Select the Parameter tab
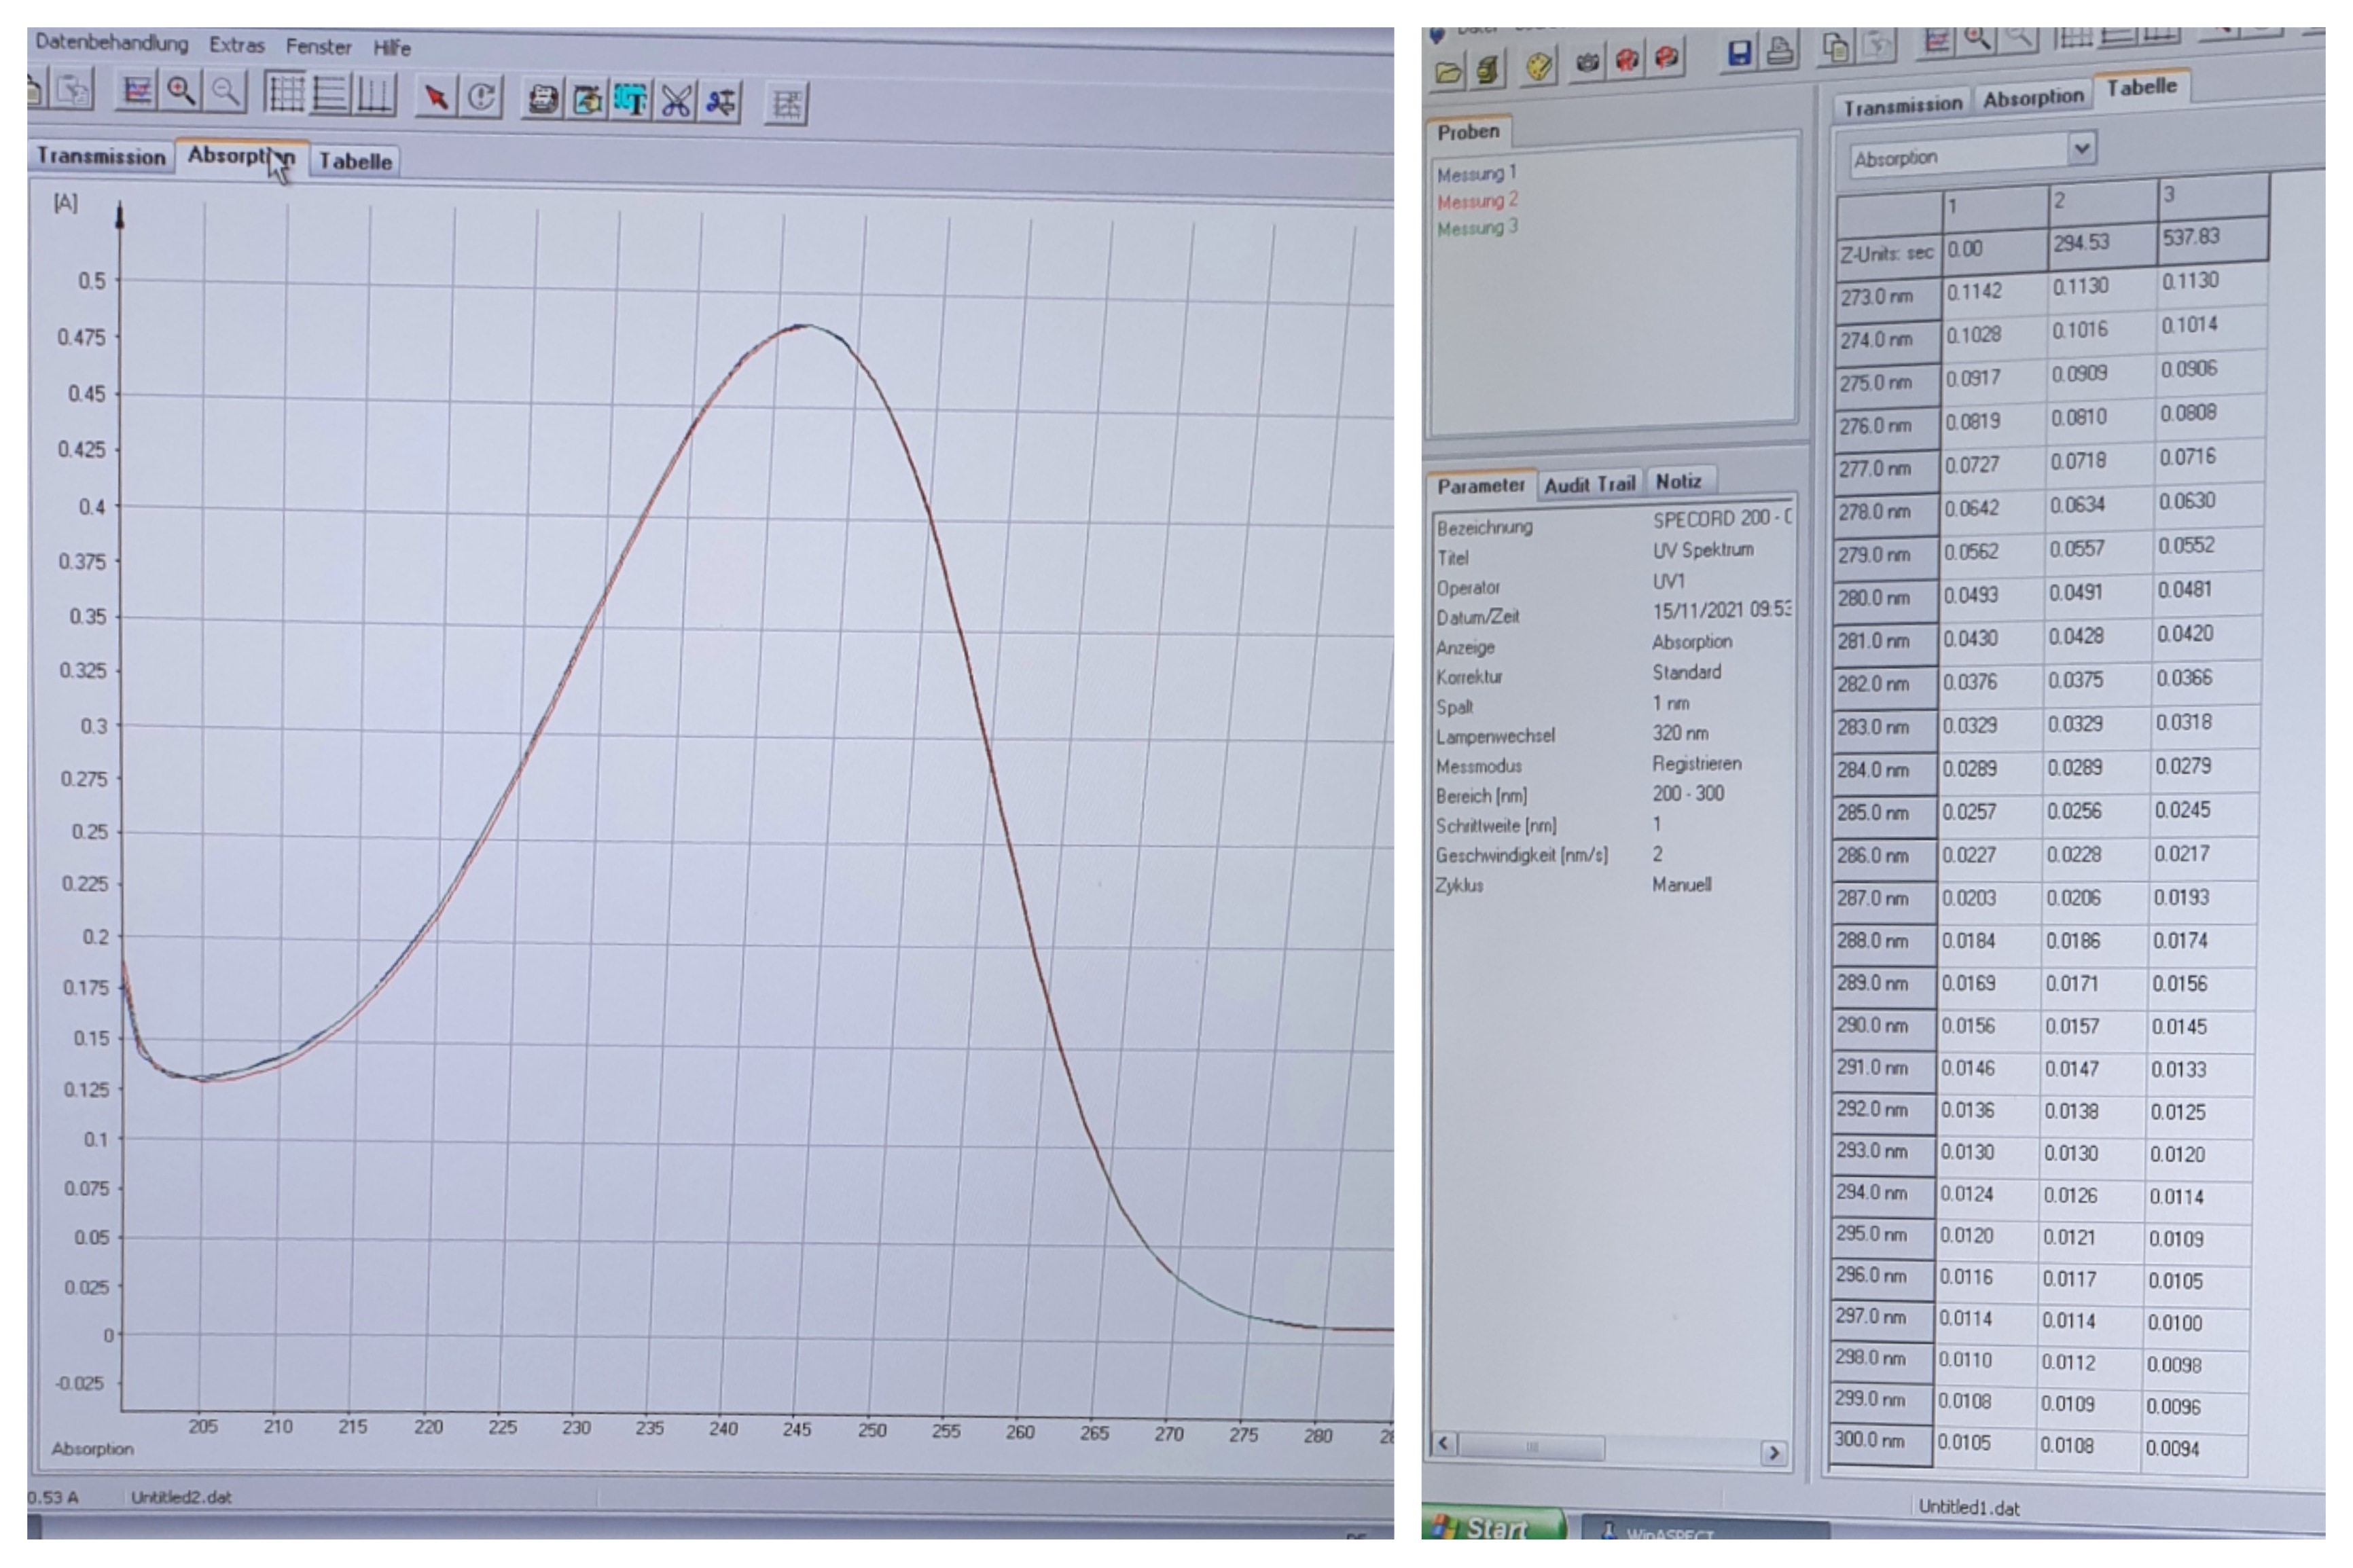This screenshot has height=1568, width=2353. coord(1481,486)
